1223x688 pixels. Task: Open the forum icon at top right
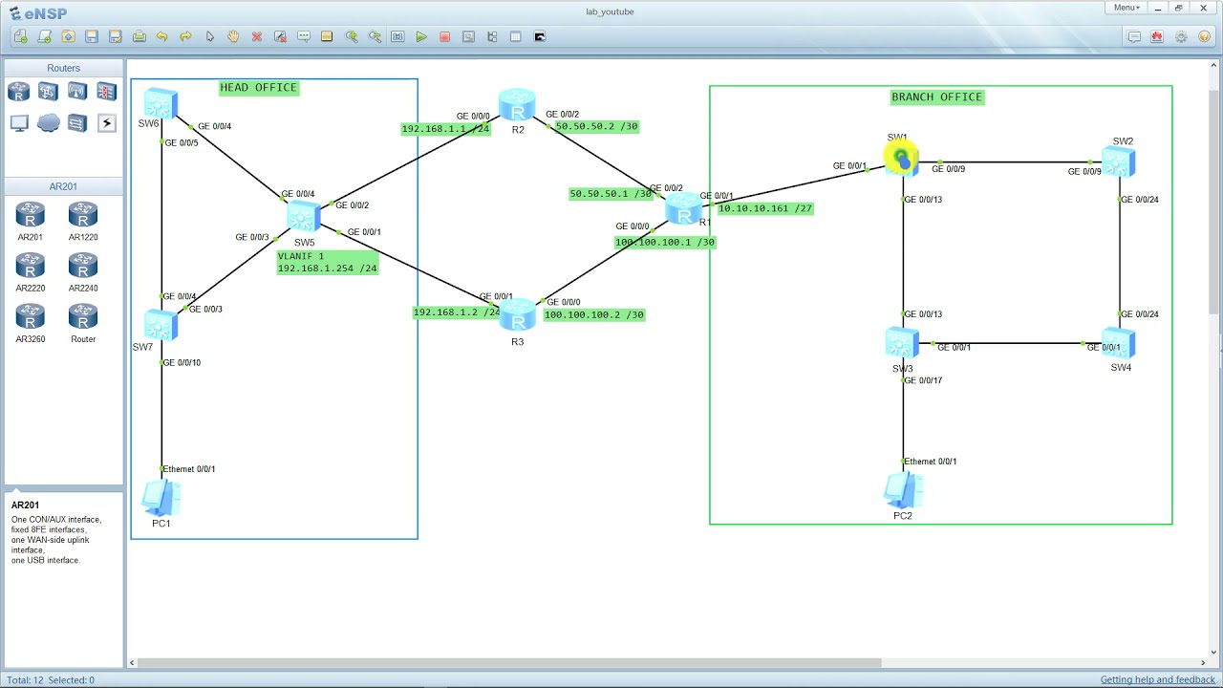point(1134,36)
